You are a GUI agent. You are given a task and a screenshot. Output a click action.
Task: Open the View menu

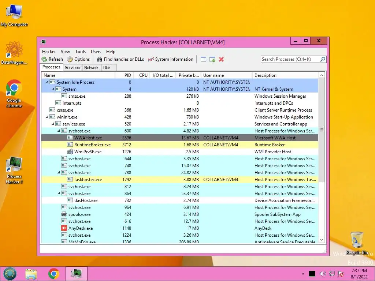pos(65,52)
